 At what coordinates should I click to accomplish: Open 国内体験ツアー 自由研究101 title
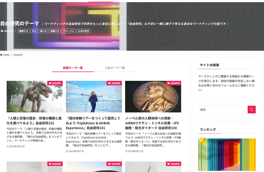point(93,123)
